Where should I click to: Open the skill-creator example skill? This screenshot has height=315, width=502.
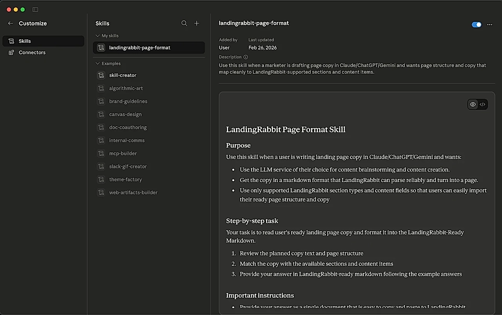click(x=122, y=75)
